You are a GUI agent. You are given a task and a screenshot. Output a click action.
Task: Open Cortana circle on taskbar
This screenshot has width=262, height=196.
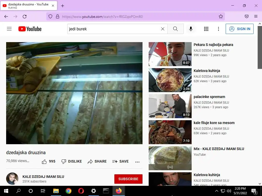pos(31,191)
